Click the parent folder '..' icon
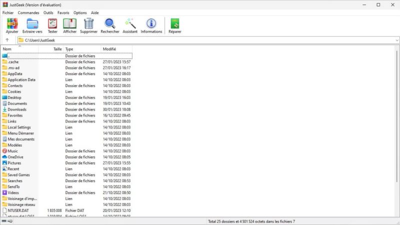400x225 pixels. (4, 56)
